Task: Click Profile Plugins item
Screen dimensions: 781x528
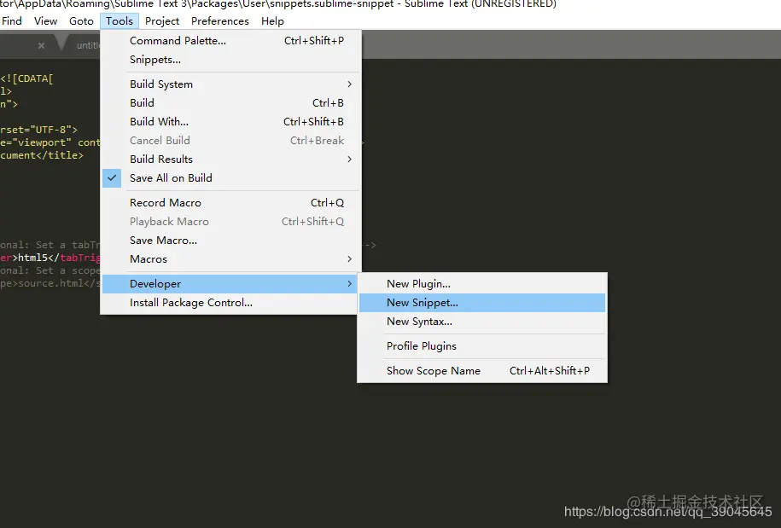Action: pyautogui.click(x=482, y=346)
